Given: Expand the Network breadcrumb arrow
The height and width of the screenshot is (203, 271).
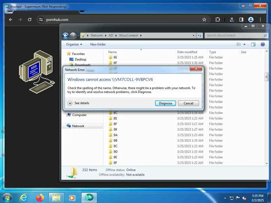Looking at the screenshot, I should coord(106,36).
